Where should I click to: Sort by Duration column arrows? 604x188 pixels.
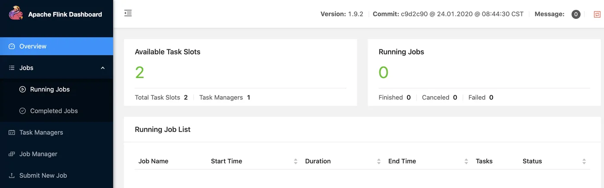(x=379, y=161)
